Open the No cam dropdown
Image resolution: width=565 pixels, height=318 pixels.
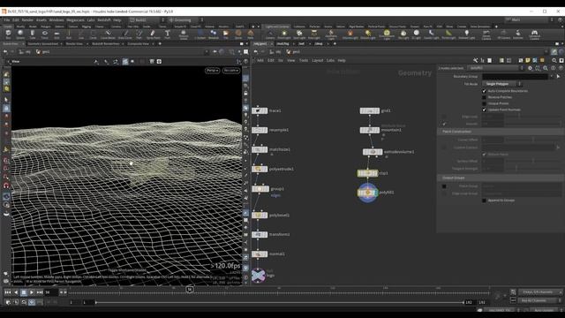point(231,71)
